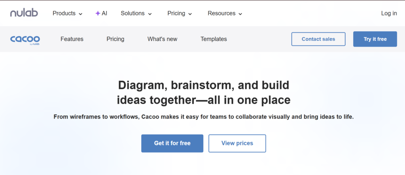The width and height of the screenshot is (405, 175).
Task: Browse the Templates page
Action: [x=214, y=39]
